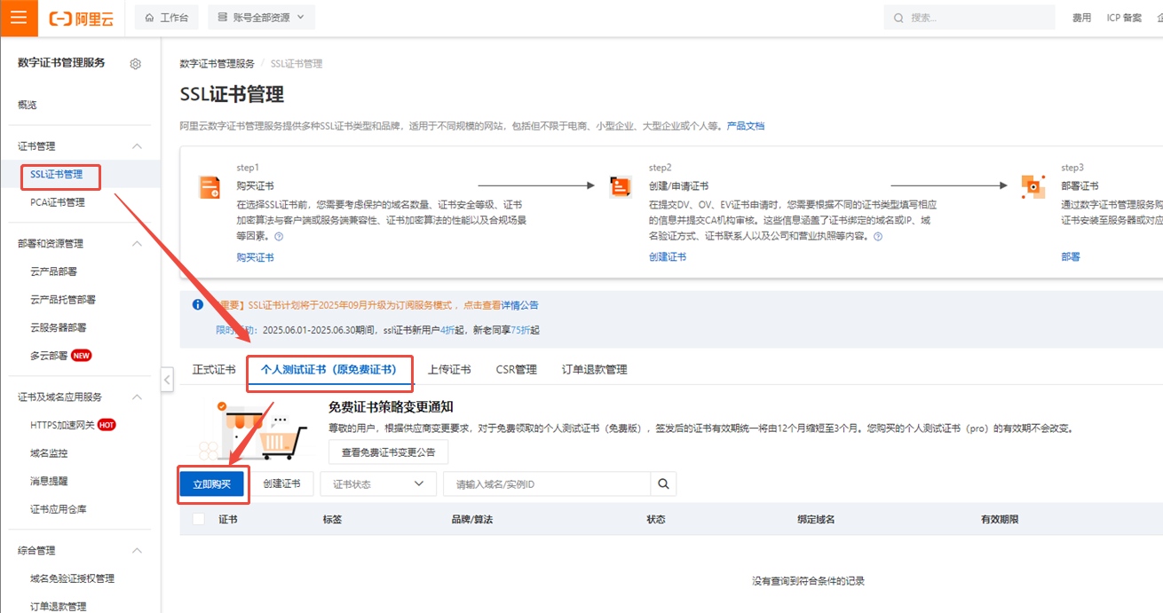
Task: Tick the select-all checkbox in table header
Action: 199,519
